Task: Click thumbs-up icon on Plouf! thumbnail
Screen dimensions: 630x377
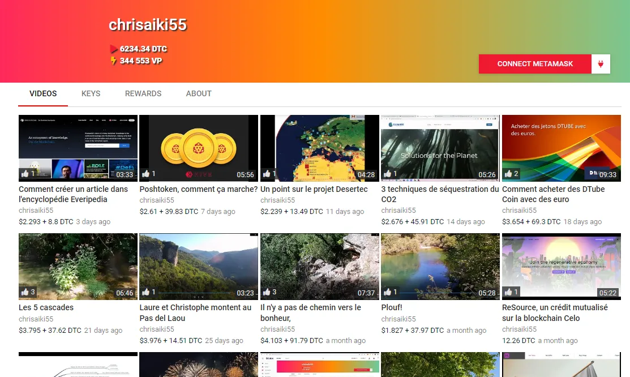Action: [x=388, y=292]
